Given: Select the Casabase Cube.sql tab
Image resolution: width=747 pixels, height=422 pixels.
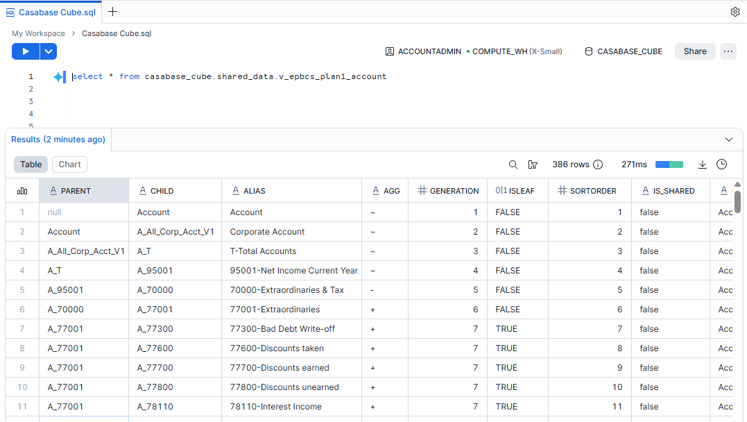Looking at the screenshot, I should click(x=51, y=12).
